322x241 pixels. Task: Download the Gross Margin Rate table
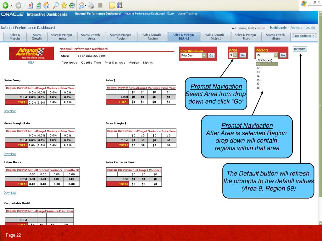pos(10,154)
